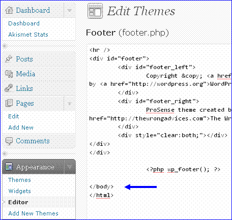Open the Comments menu
Screen dimensions: 232x220
pos(33,141)
